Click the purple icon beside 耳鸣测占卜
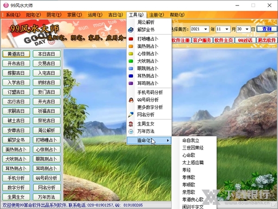 coord(131,83)
